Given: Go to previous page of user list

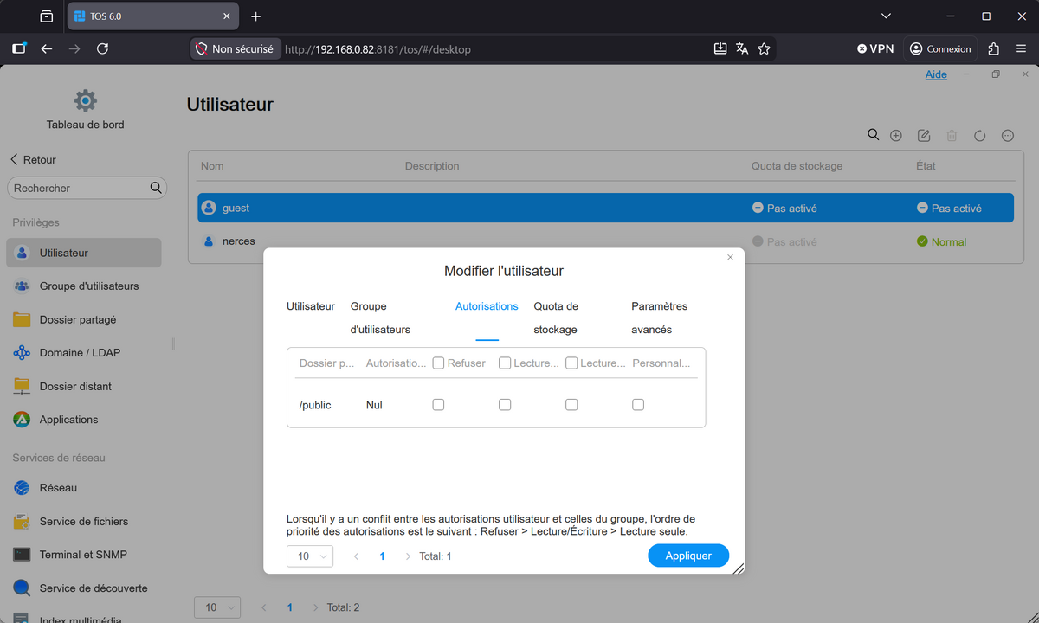Looking at the screenshot, I should pos(263,608).
